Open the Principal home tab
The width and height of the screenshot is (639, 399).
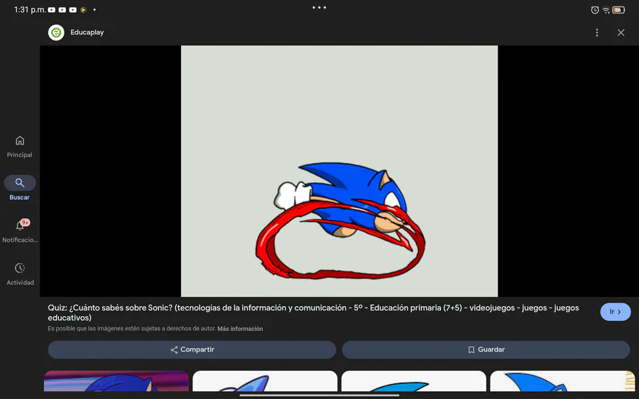click(20, 147)
